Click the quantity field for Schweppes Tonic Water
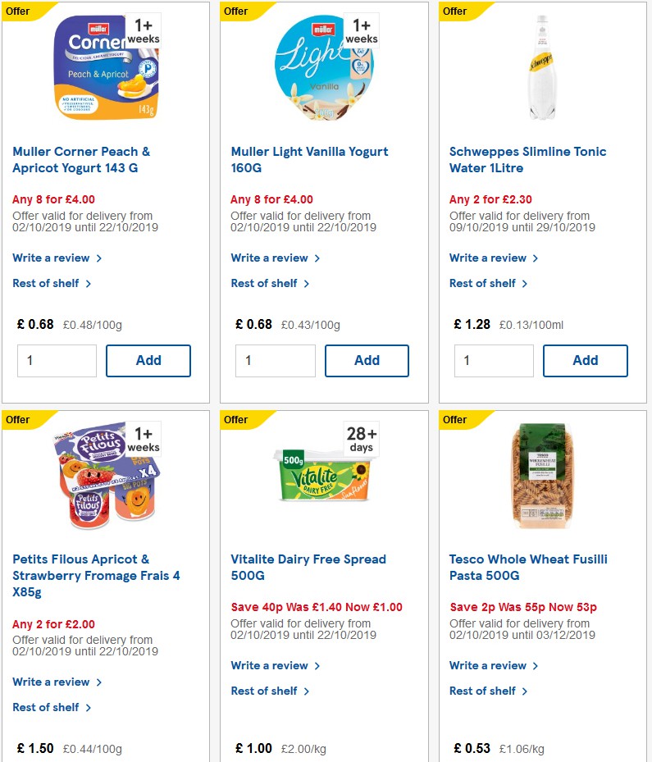The width and height of the screenshot is (652, 762). [x=494, y=360]
